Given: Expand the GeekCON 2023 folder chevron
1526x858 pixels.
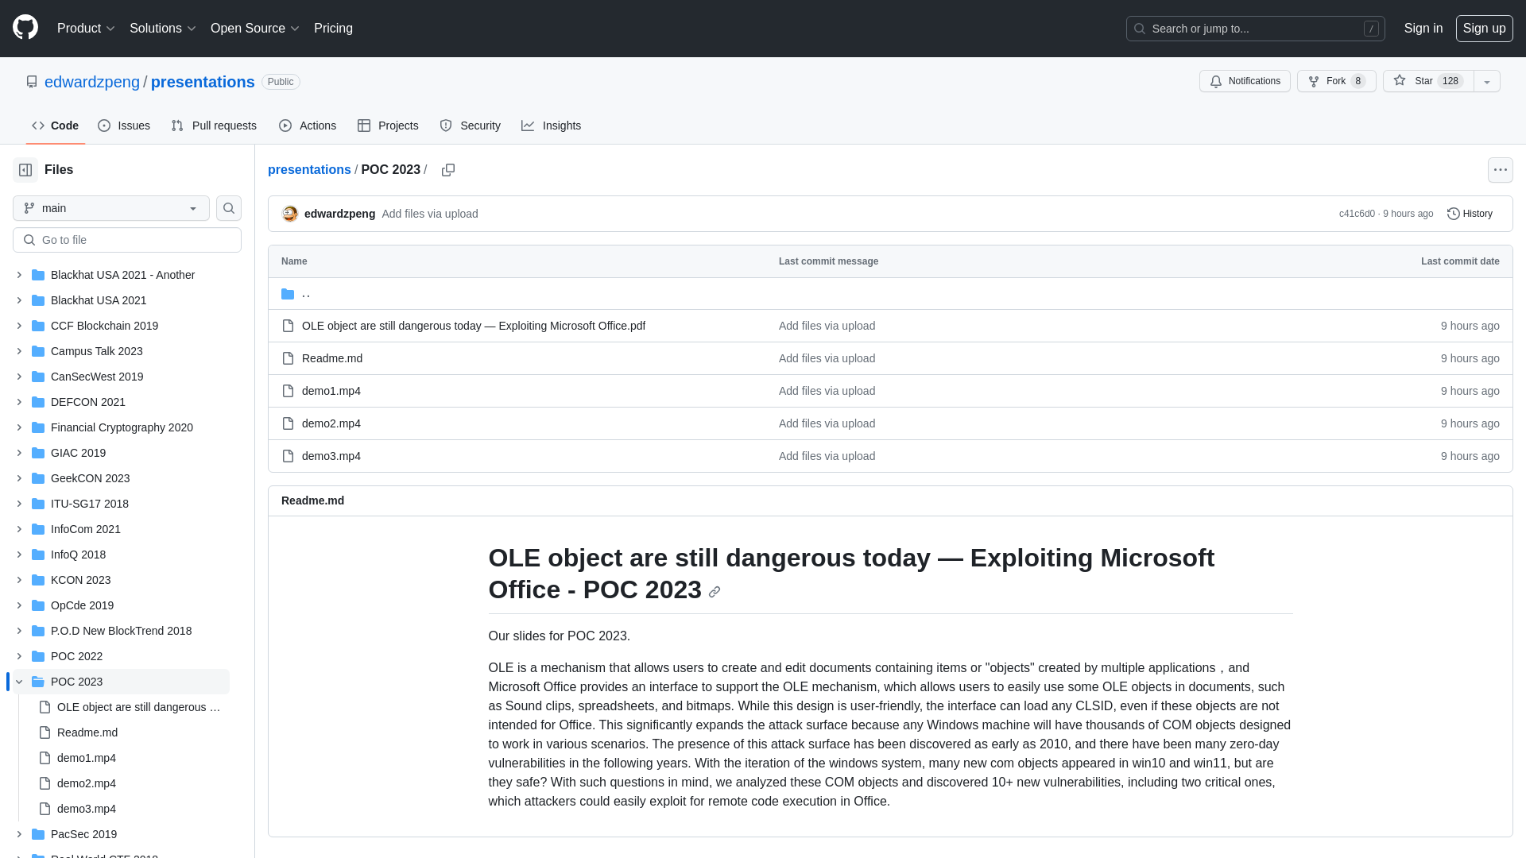Looking at the screenshot, I should tap(19, 478).
